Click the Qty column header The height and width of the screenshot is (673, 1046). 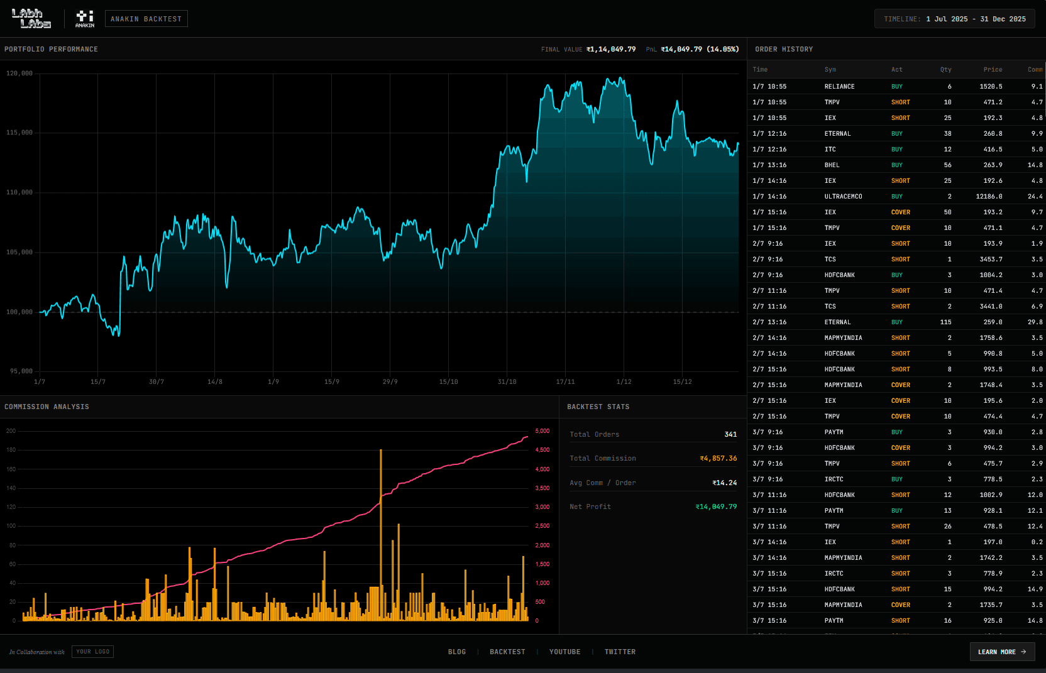point(945,70)
